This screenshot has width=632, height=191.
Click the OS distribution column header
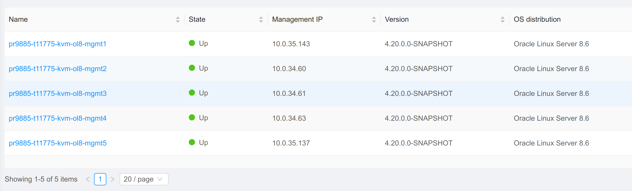[537, 19]
